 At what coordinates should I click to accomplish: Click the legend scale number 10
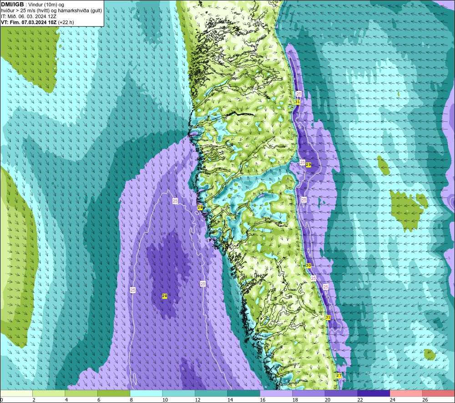coord(165,400)
